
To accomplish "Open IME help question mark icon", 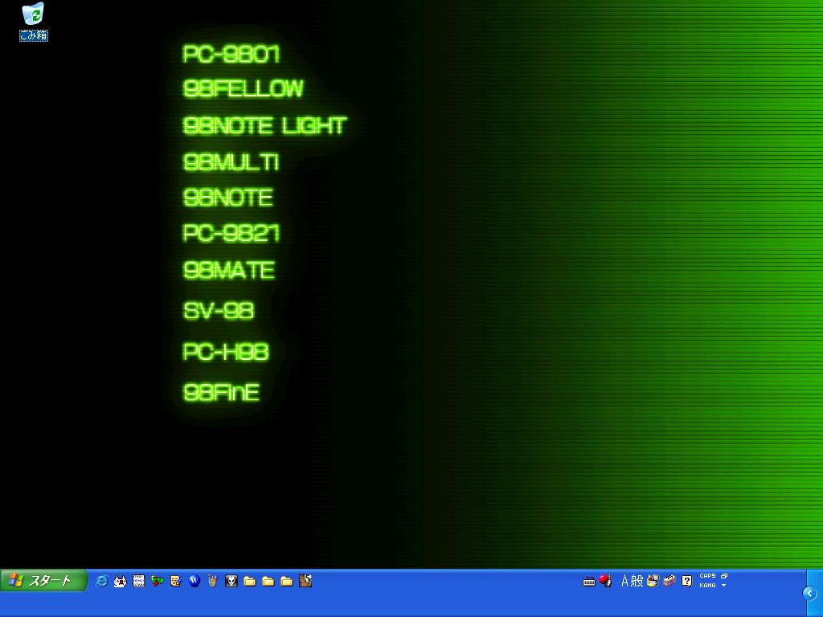I will coord(686,581).
